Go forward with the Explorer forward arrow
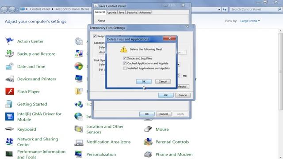Screen dimensions: 283x159 pyautogui.click(x=12, y=9)
